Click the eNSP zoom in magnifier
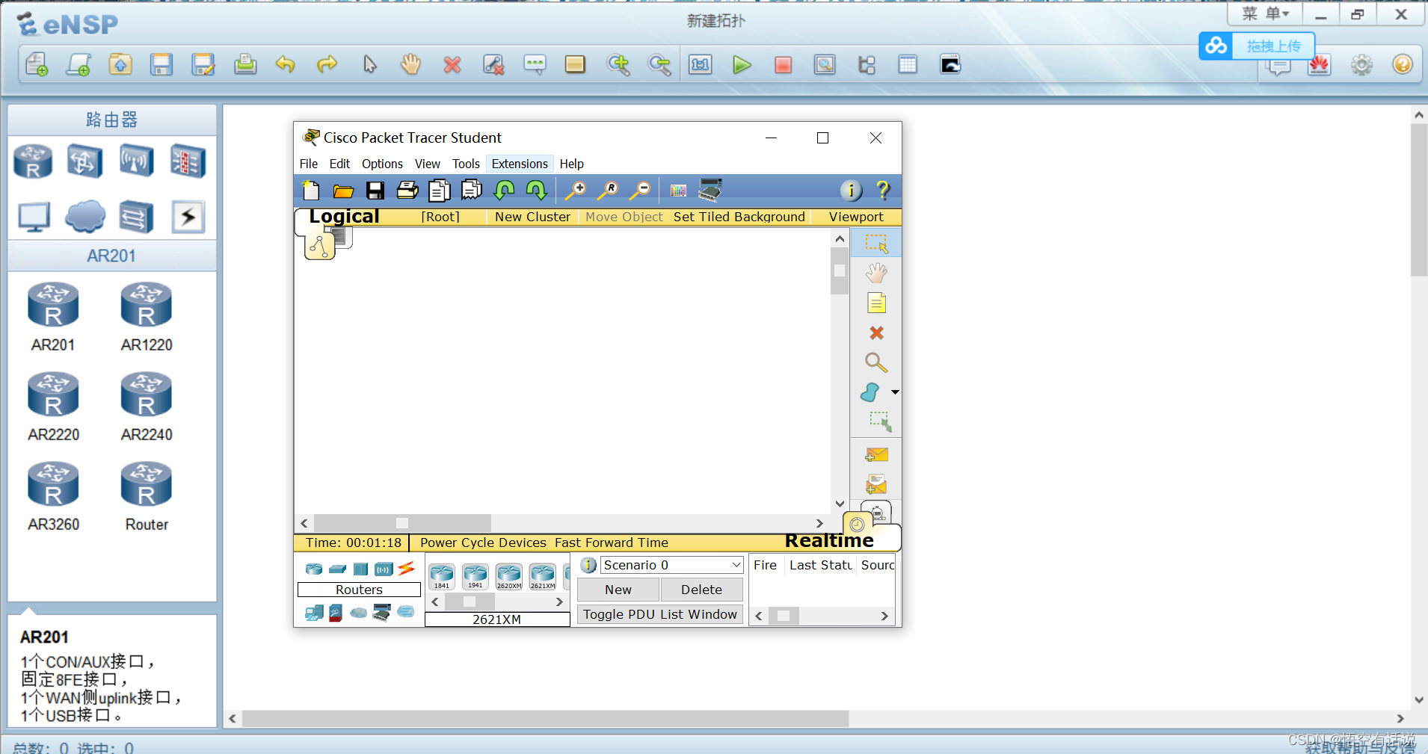 click(618, 65)
